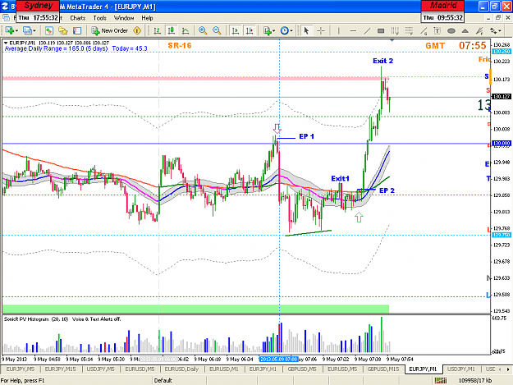Screen dimensions: 513x385
Task: Click the Sydney clock widget
Action: (38, 11)
